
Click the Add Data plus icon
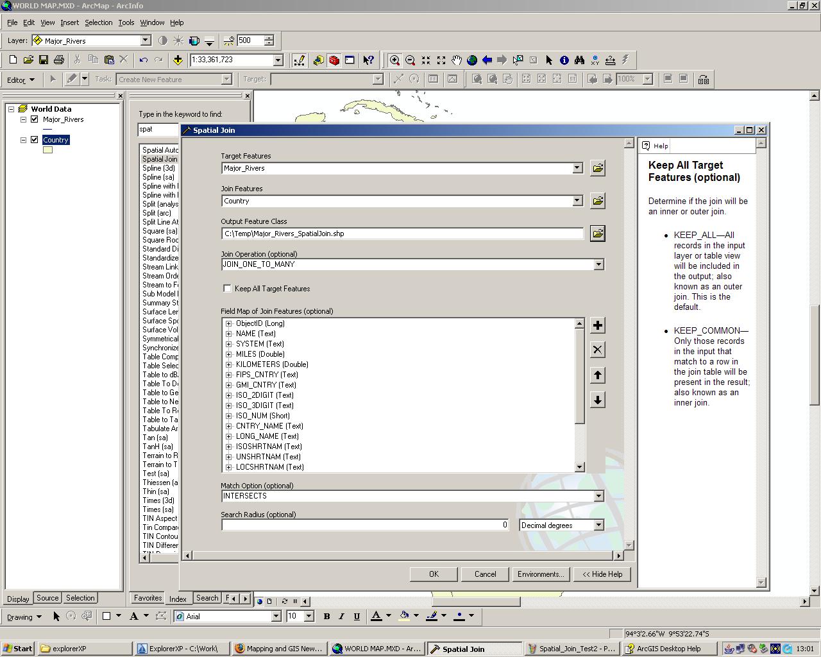click(178, 60)
